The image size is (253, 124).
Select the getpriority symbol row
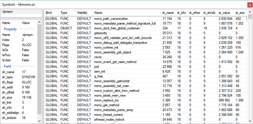coord(146,33)
